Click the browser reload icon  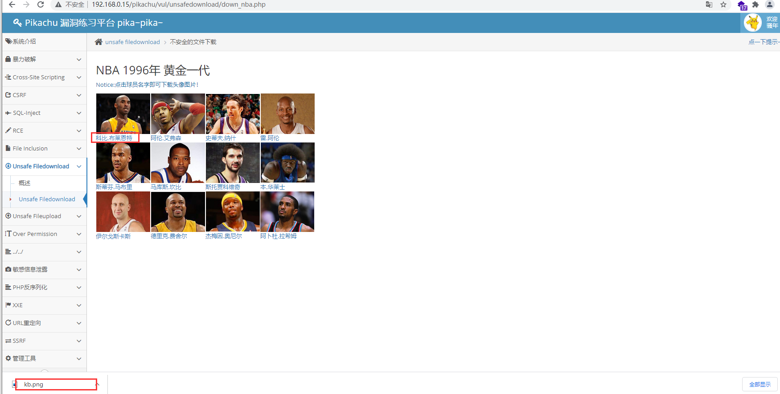[x=41, y=4]
